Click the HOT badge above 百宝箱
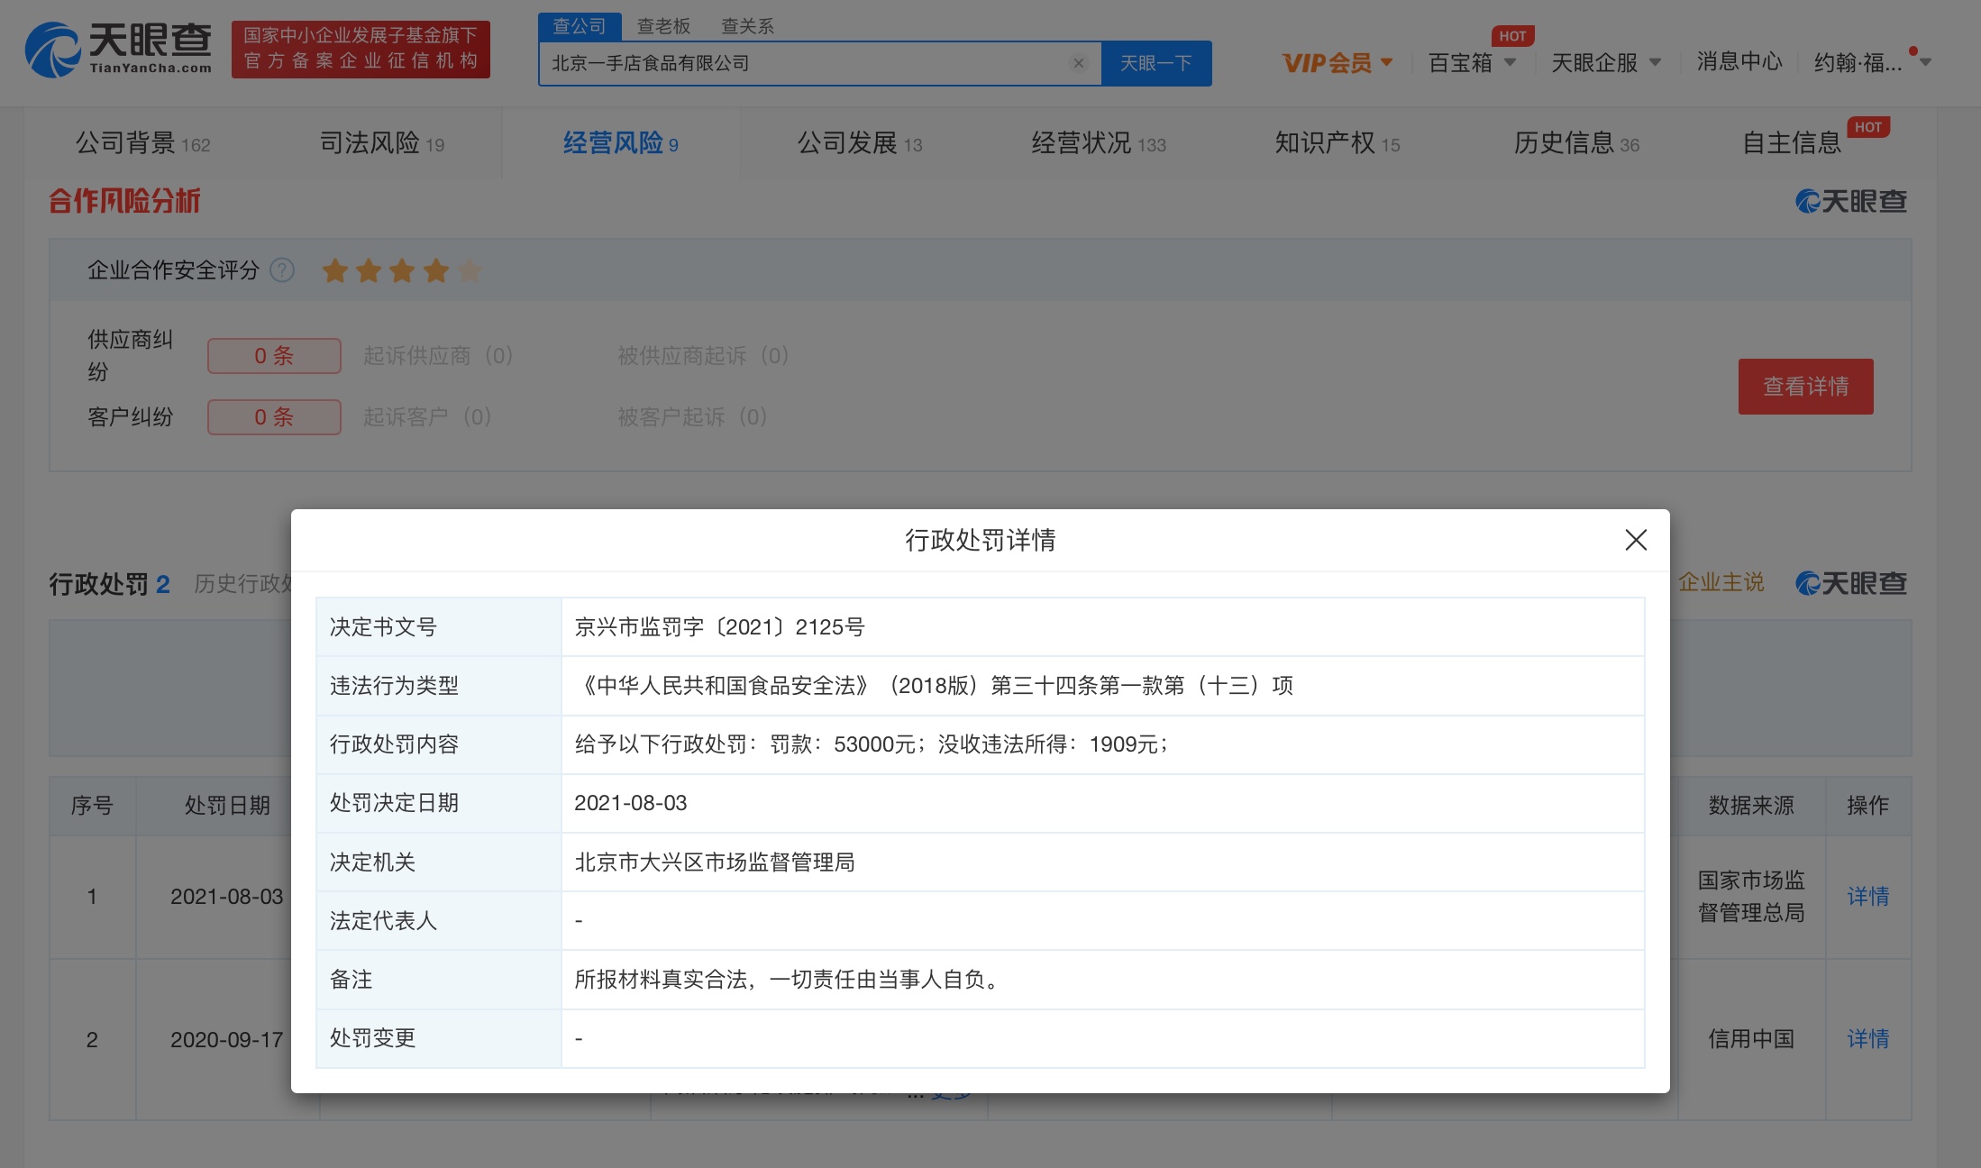 pyautogui.click(x=1512, y=36)
